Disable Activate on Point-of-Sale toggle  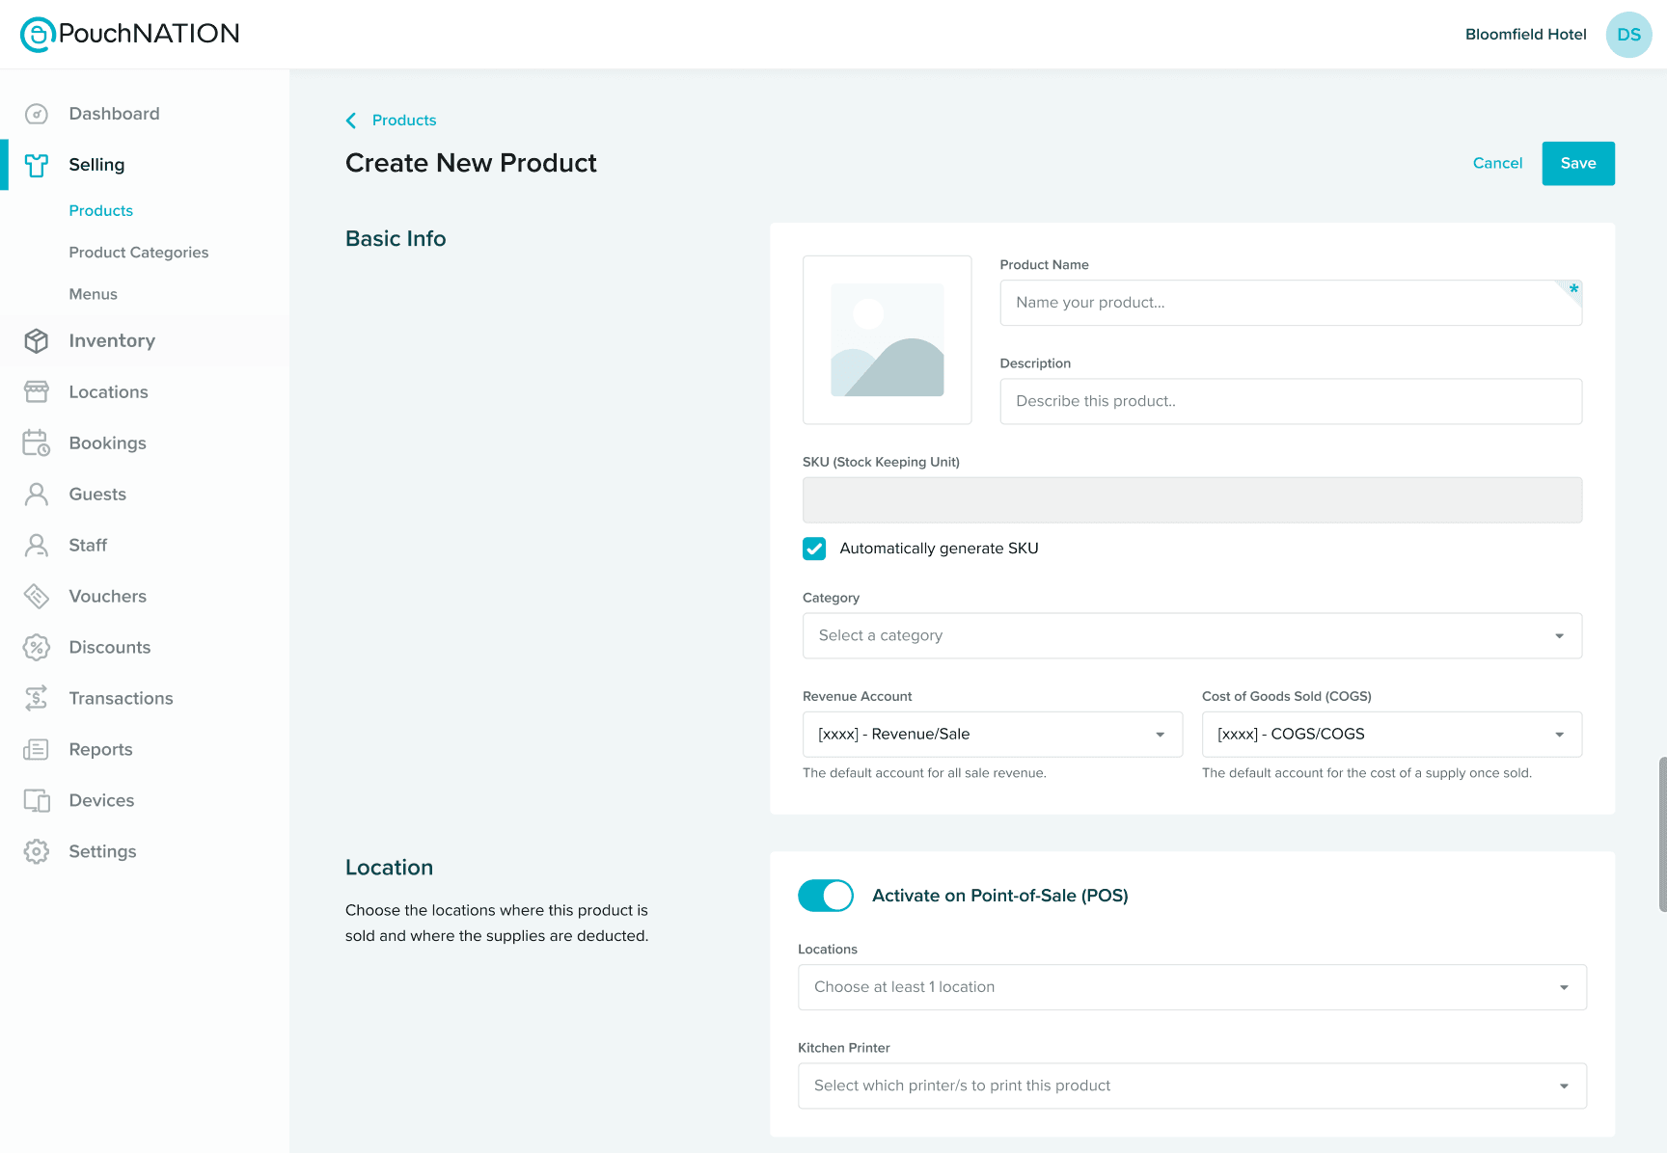[825, 896]
